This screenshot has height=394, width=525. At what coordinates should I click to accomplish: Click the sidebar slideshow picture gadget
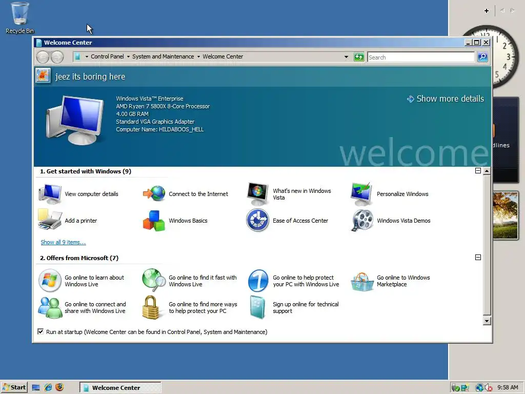[x=506, y=215]
